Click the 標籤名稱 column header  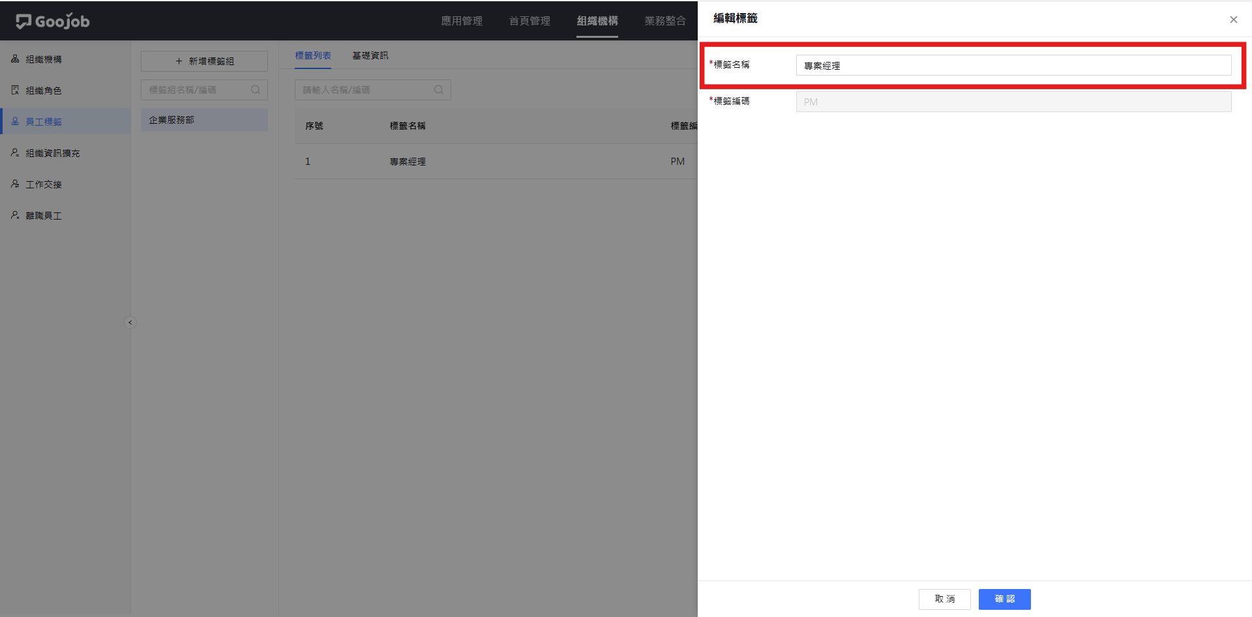pos(408,126)
